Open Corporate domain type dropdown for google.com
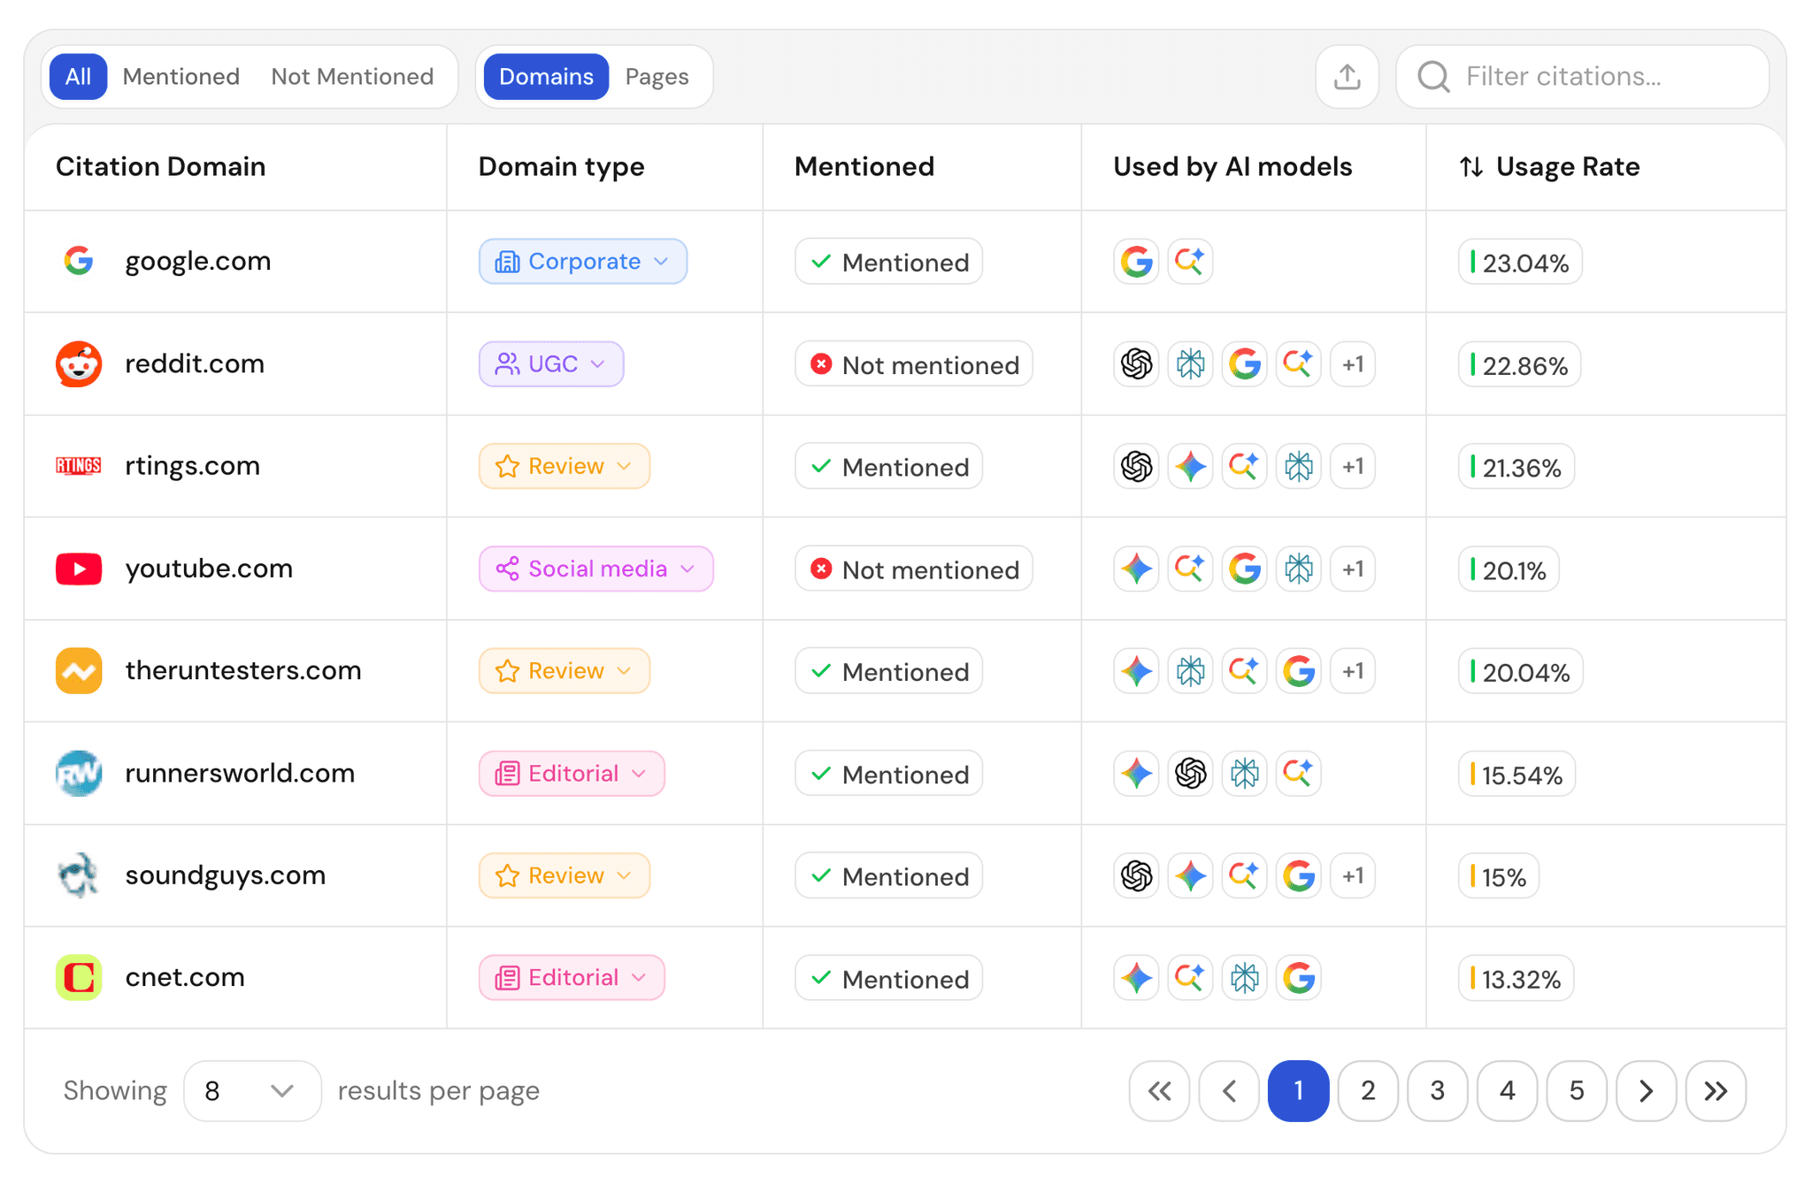Screen dimensions: 1812x1184 [x=583, y=262]
